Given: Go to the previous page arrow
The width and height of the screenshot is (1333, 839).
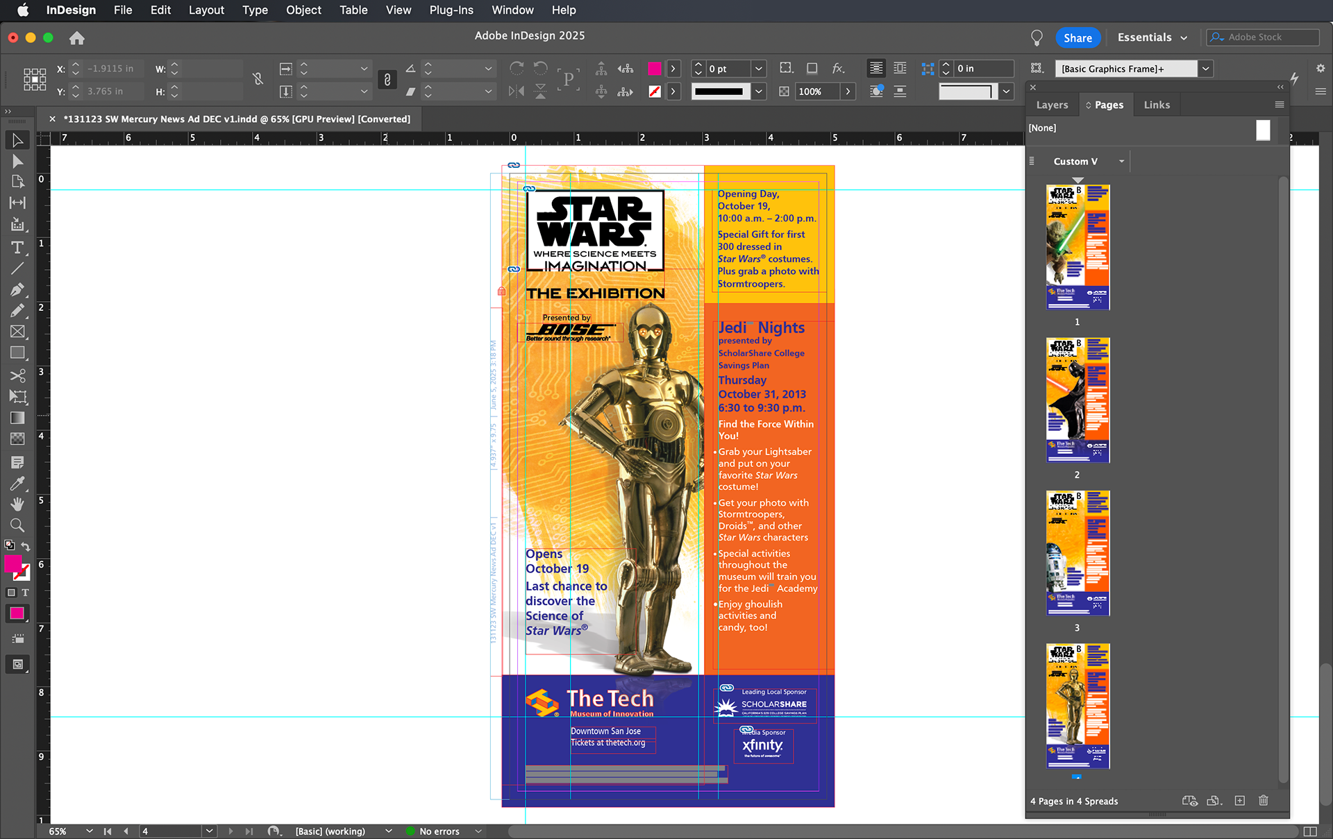Looking at the screenshot, I should (126, 831).
